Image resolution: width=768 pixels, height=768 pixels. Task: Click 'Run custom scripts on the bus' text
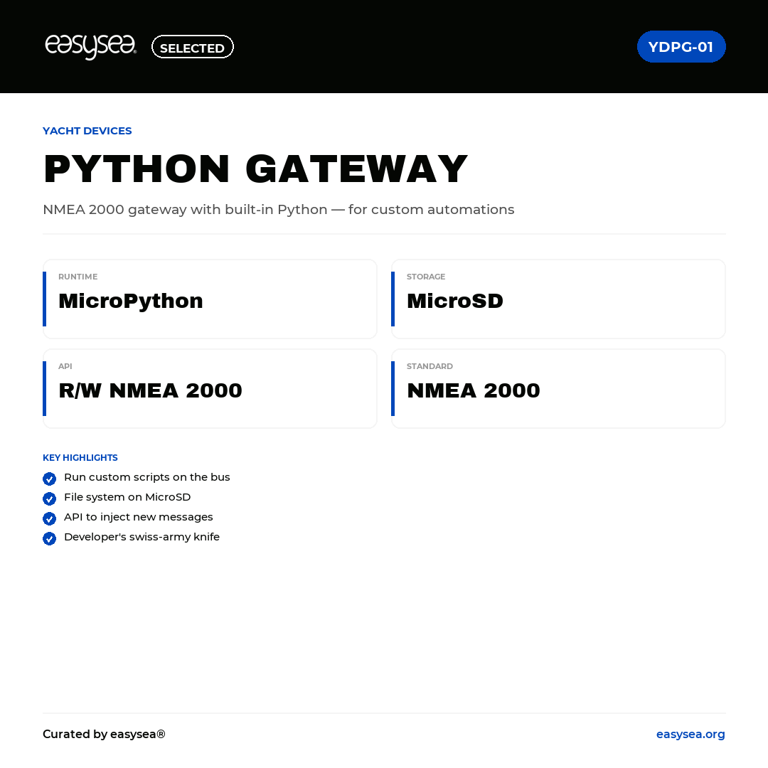click(147, 477)
